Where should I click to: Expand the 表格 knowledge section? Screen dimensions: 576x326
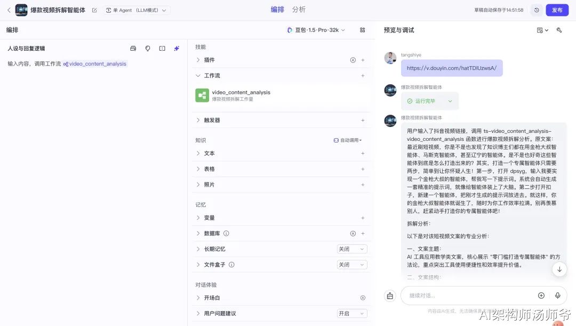coord(198,169)
